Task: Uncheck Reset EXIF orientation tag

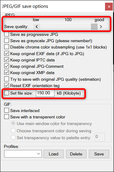Action: 7,86
